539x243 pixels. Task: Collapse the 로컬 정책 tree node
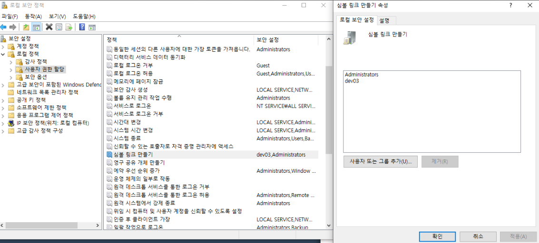pos(3,54)
